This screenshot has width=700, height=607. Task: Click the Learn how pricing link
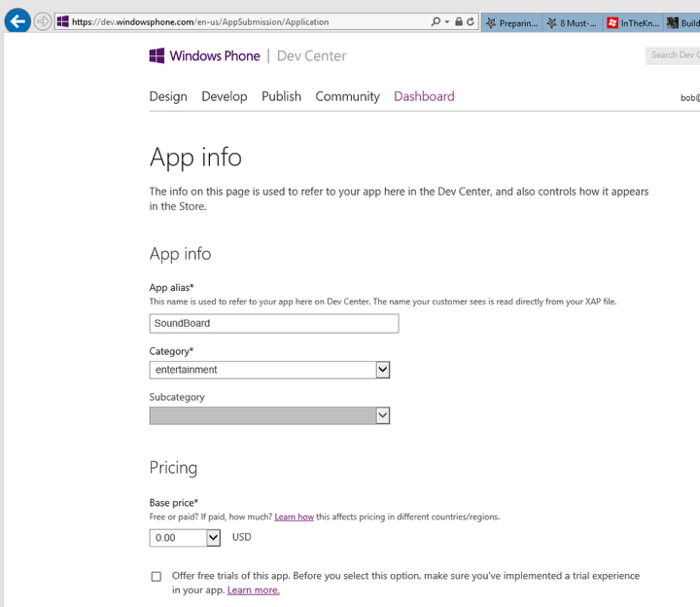click(x=294, y=517)
